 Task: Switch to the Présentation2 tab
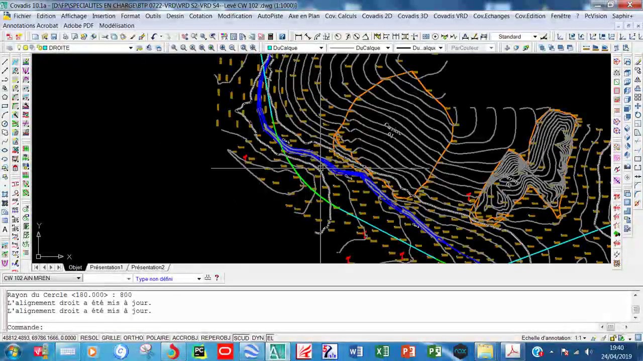(148, 267)
